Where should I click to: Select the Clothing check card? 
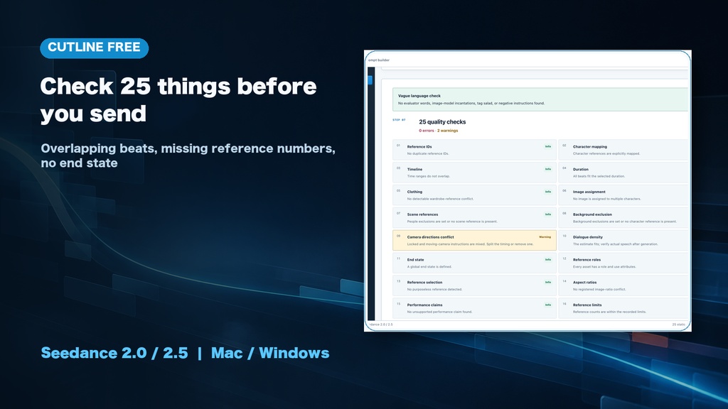[x=474, y=195]
